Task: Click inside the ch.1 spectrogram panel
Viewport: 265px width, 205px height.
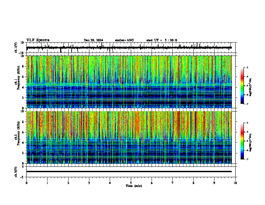Action: [129, 82]
